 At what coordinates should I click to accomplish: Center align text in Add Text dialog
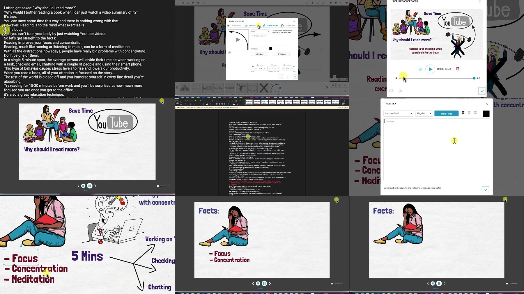pos(469,113)
